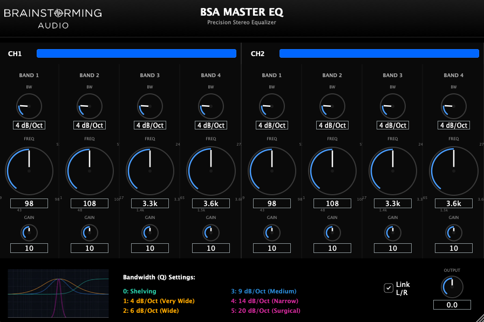Toggle CH1 blue enable bar

pyautogui.click(x=137, y=53)
